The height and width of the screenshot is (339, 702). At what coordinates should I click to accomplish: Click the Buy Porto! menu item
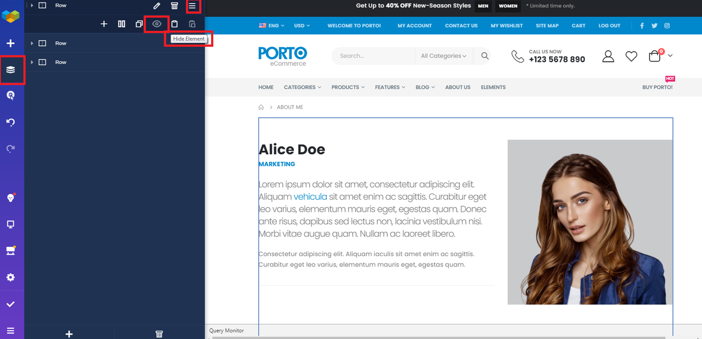657,87
